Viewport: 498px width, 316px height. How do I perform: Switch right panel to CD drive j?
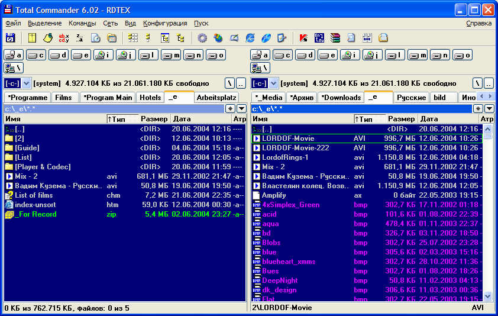(x=373, y=55)
